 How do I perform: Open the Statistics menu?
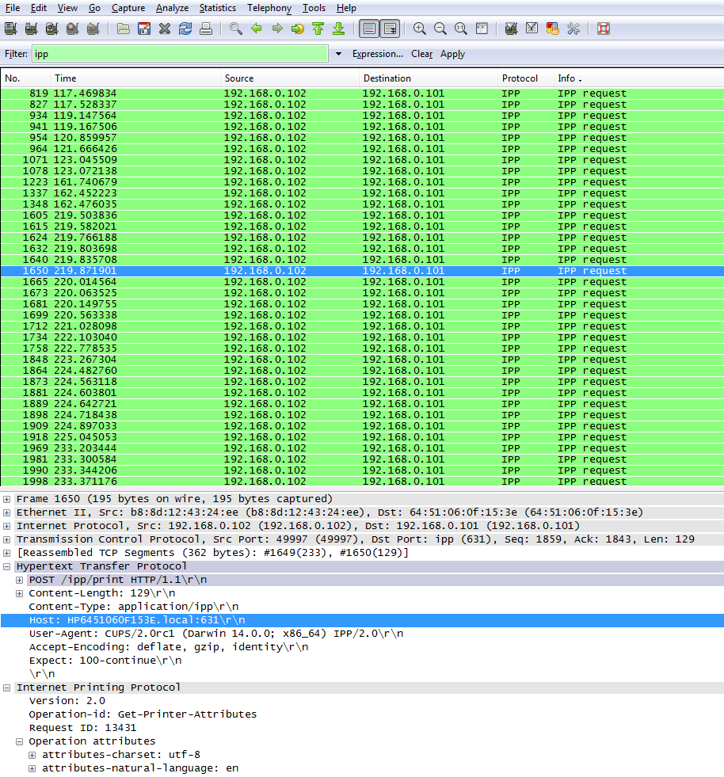[218, 8]
